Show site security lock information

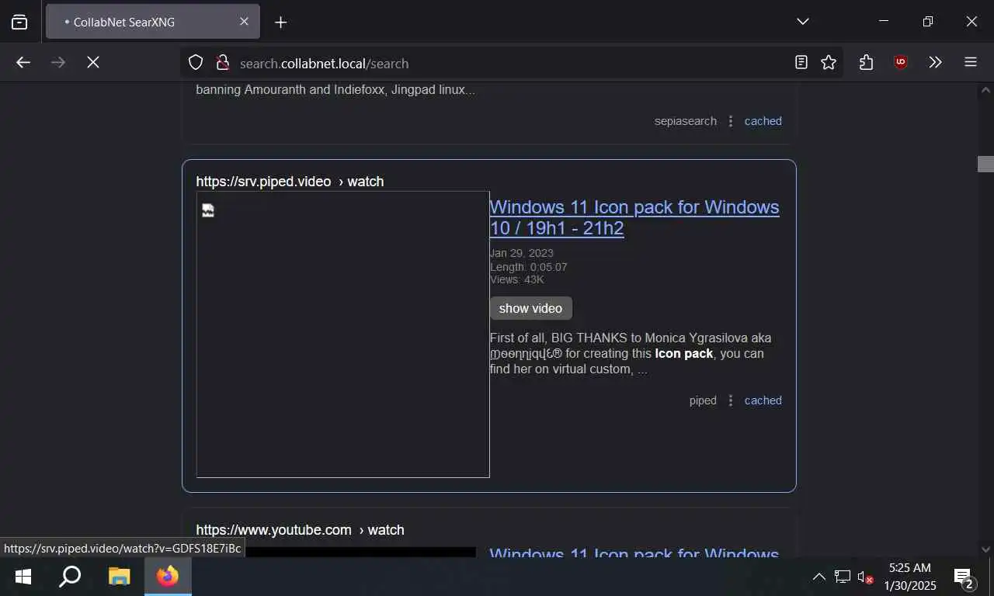(x=222, y=63)
